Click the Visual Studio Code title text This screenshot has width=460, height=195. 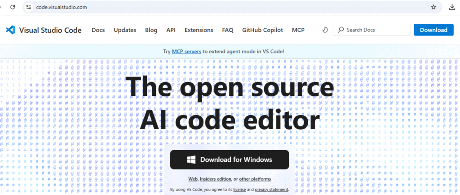click(50, 30)
